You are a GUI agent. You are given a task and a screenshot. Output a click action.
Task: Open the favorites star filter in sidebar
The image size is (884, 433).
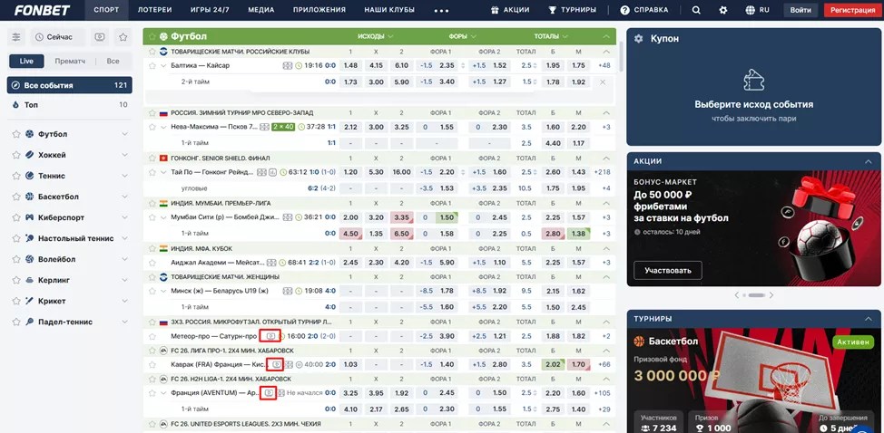point(123,37)
